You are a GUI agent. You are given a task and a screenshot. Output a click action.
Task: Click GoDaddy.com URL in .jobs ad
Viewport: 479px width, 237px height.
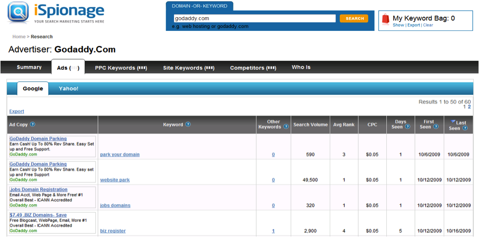(x=23, y=205)
